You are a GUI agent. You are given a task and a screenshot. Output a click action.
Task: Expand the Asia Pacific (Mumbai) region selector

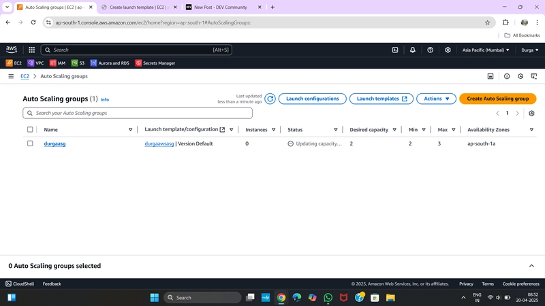[486, 50]
